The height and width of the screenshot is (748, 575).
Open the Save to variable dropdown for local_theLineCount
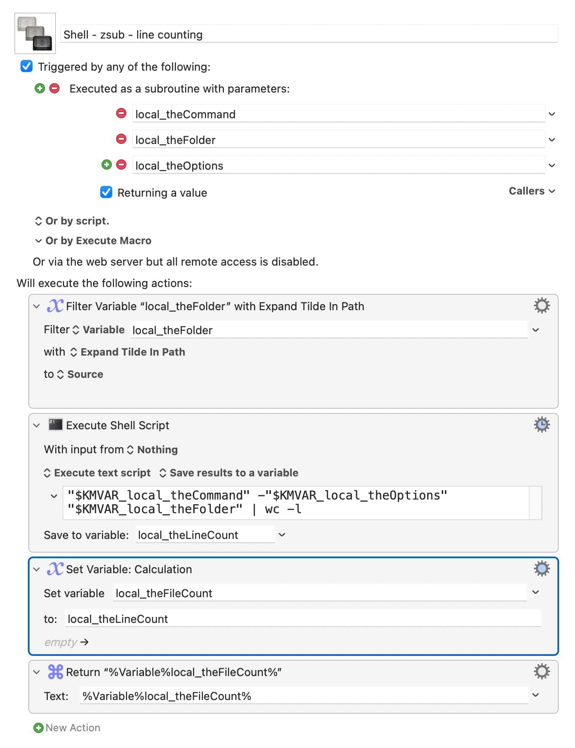pos(282,535)
